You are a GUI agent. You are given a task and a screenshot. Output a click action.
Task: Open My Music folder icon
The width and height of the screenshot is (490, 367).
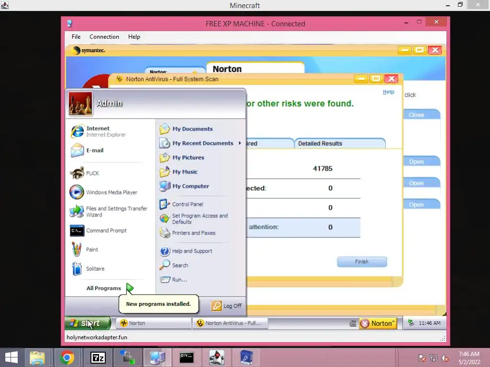click(x=165, y=172)
